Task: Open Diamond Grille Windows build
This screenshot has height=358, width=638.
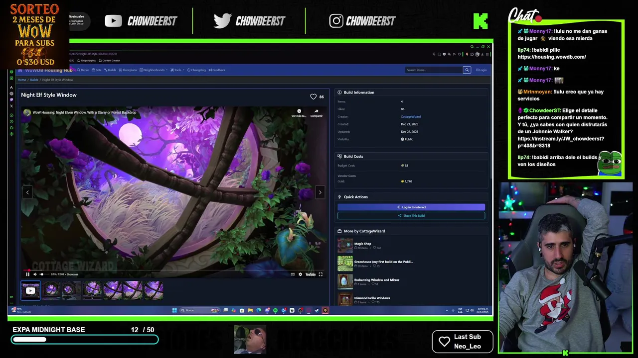Action: click(372, 298)
